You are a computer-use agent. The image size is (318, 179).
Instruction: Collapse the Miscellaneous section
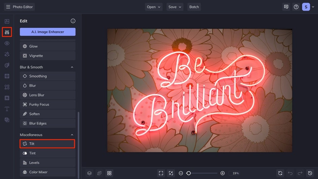[x=72, y=135]
